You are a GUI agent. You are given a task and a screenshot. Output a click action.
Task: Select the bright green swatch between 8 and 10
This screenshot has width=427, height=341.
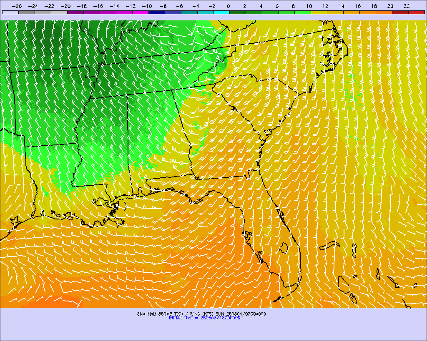click(303, 12)
